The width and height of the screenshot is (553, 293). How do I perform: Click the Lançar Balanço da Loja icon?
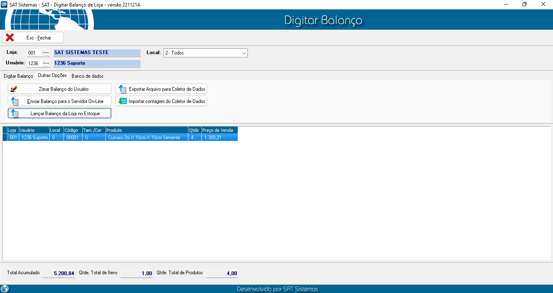14,114
